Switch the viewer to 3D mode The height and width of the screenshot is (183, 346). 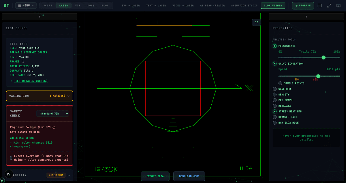coord(256,22)
